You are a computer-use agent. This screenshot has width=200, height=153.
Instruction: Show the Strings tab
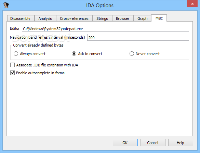coord(102,18)
